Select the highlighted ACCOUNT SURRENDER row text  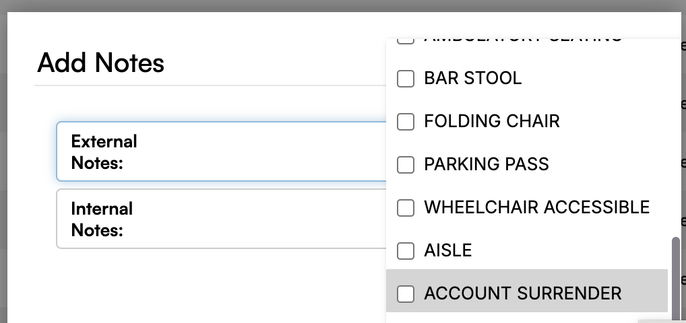(523, 293)
